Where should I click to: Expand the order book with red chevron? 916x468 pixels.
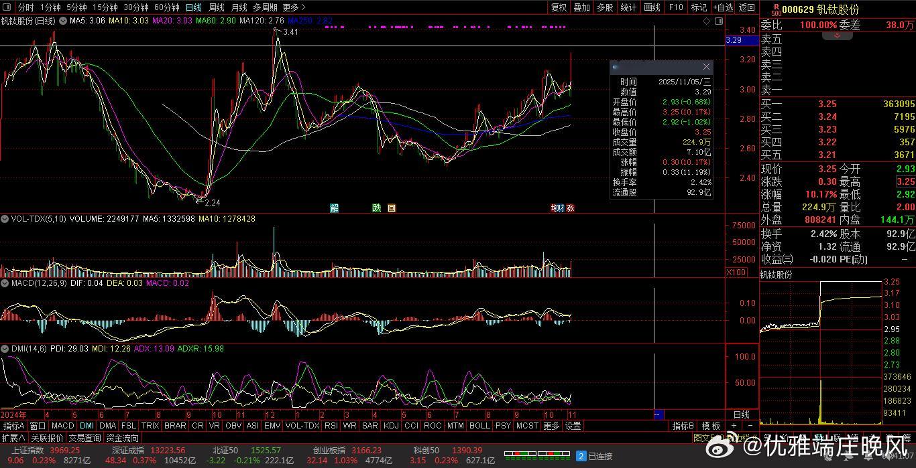[837, 36]
